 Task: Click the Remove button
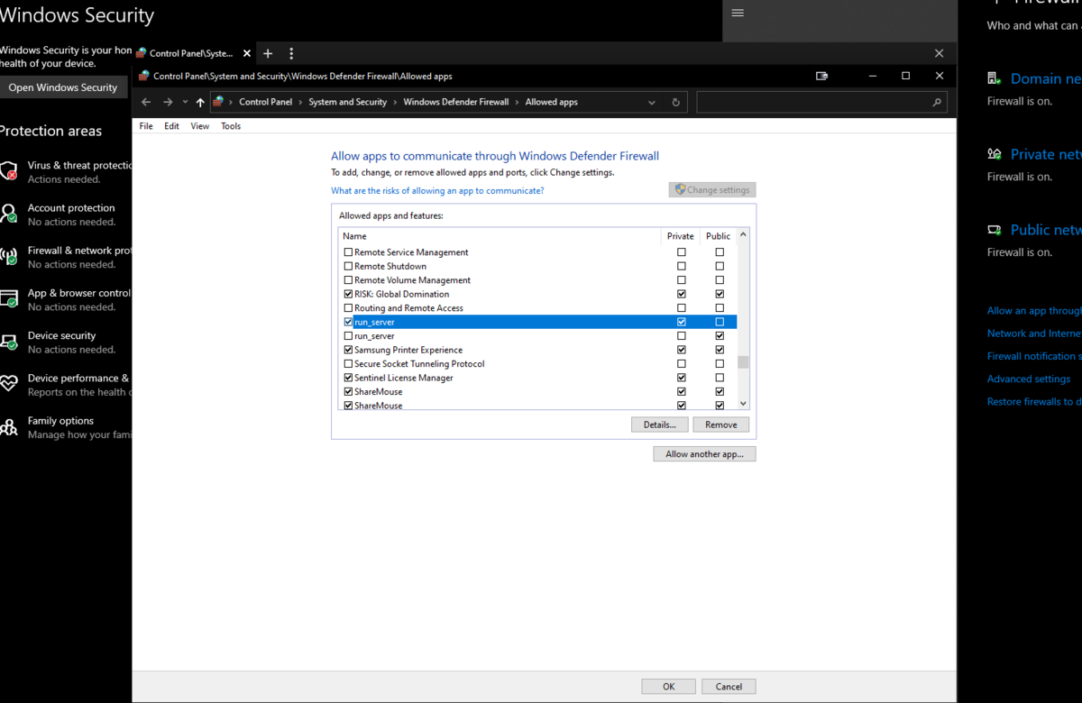[x=721, y=425]
